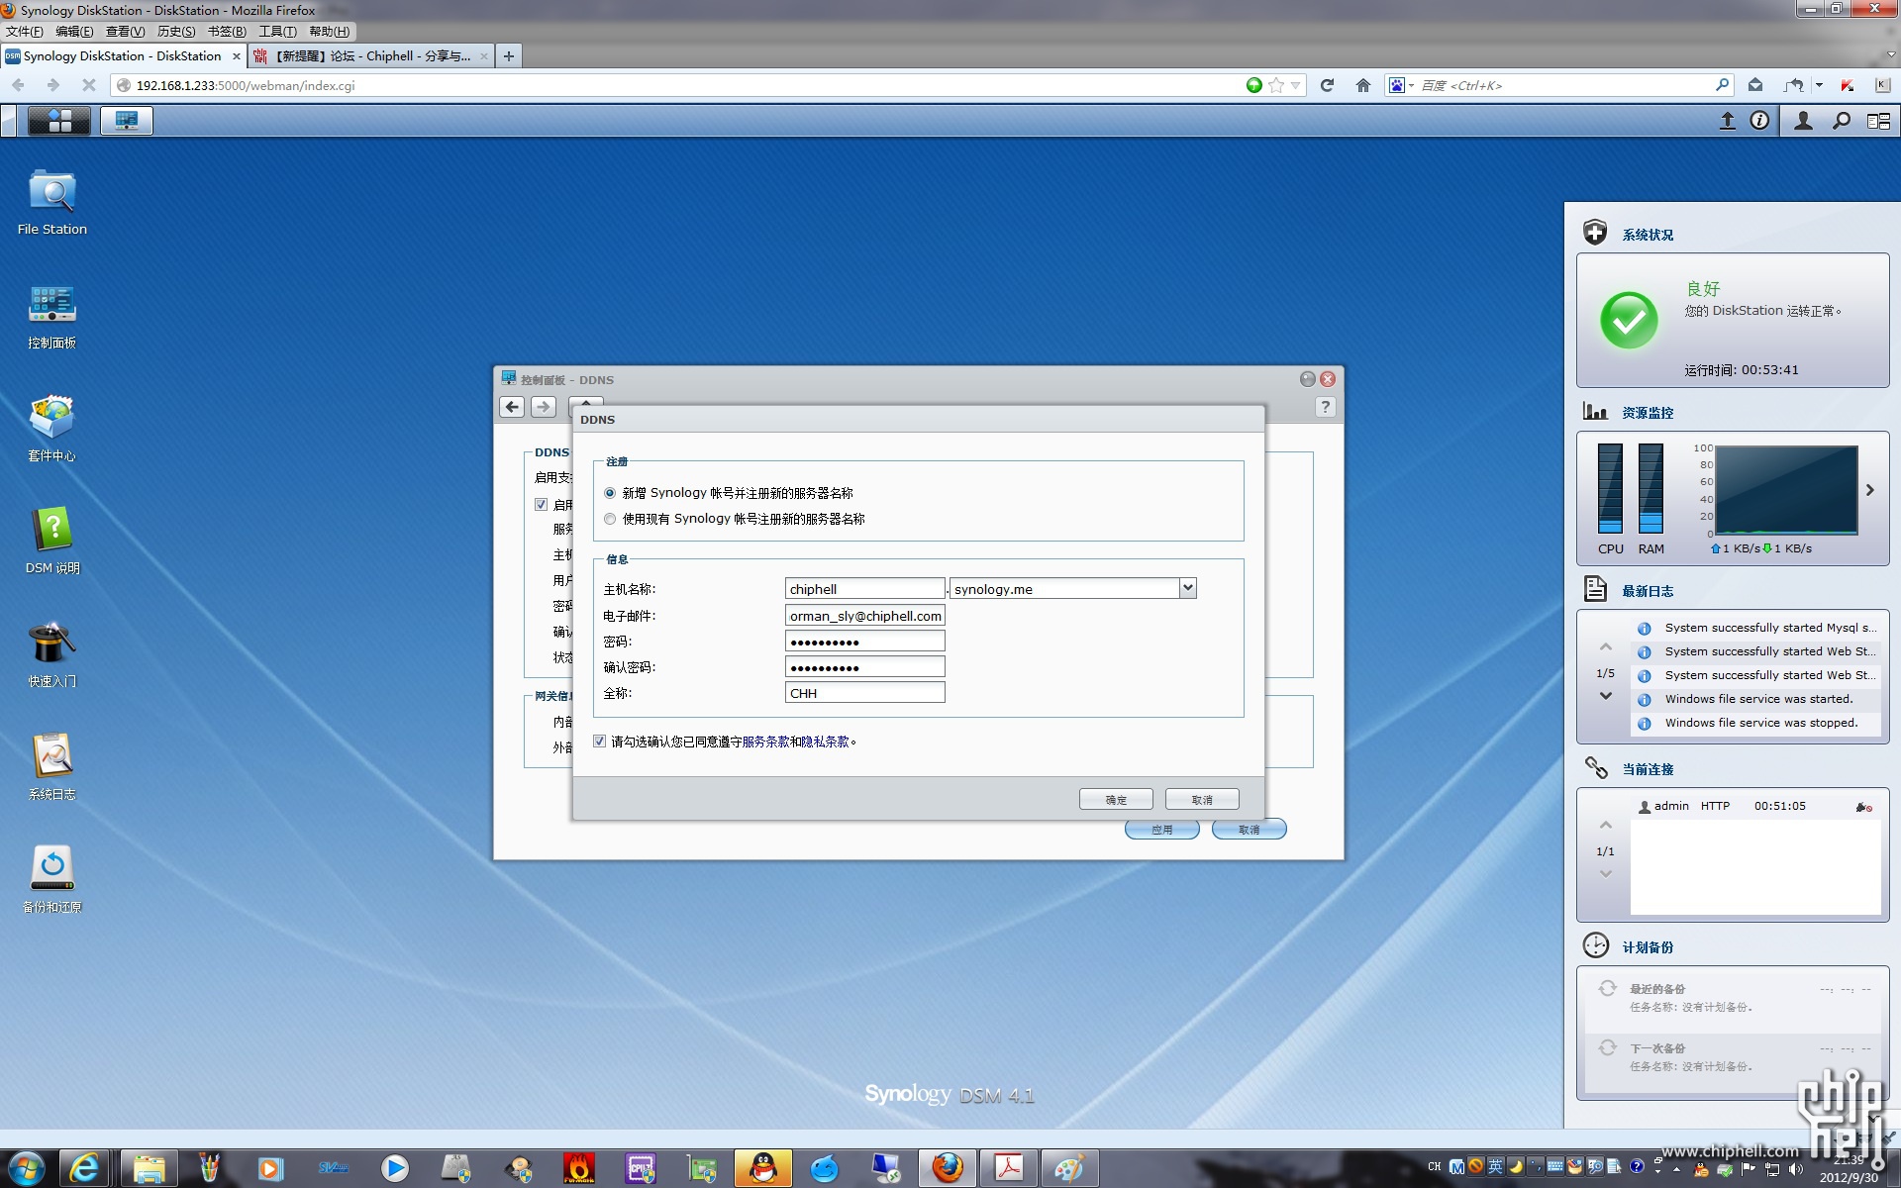The image size is (1901, 1188).
Task: Click the forward arrow in control panel window
Action: point(544,407)
